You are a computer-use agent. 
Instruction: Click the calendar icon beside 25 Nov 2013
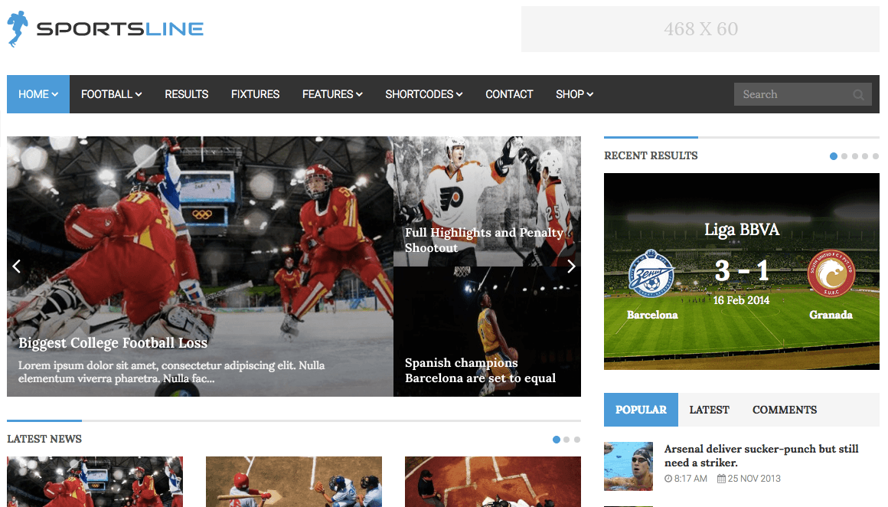tap(721, 479)
